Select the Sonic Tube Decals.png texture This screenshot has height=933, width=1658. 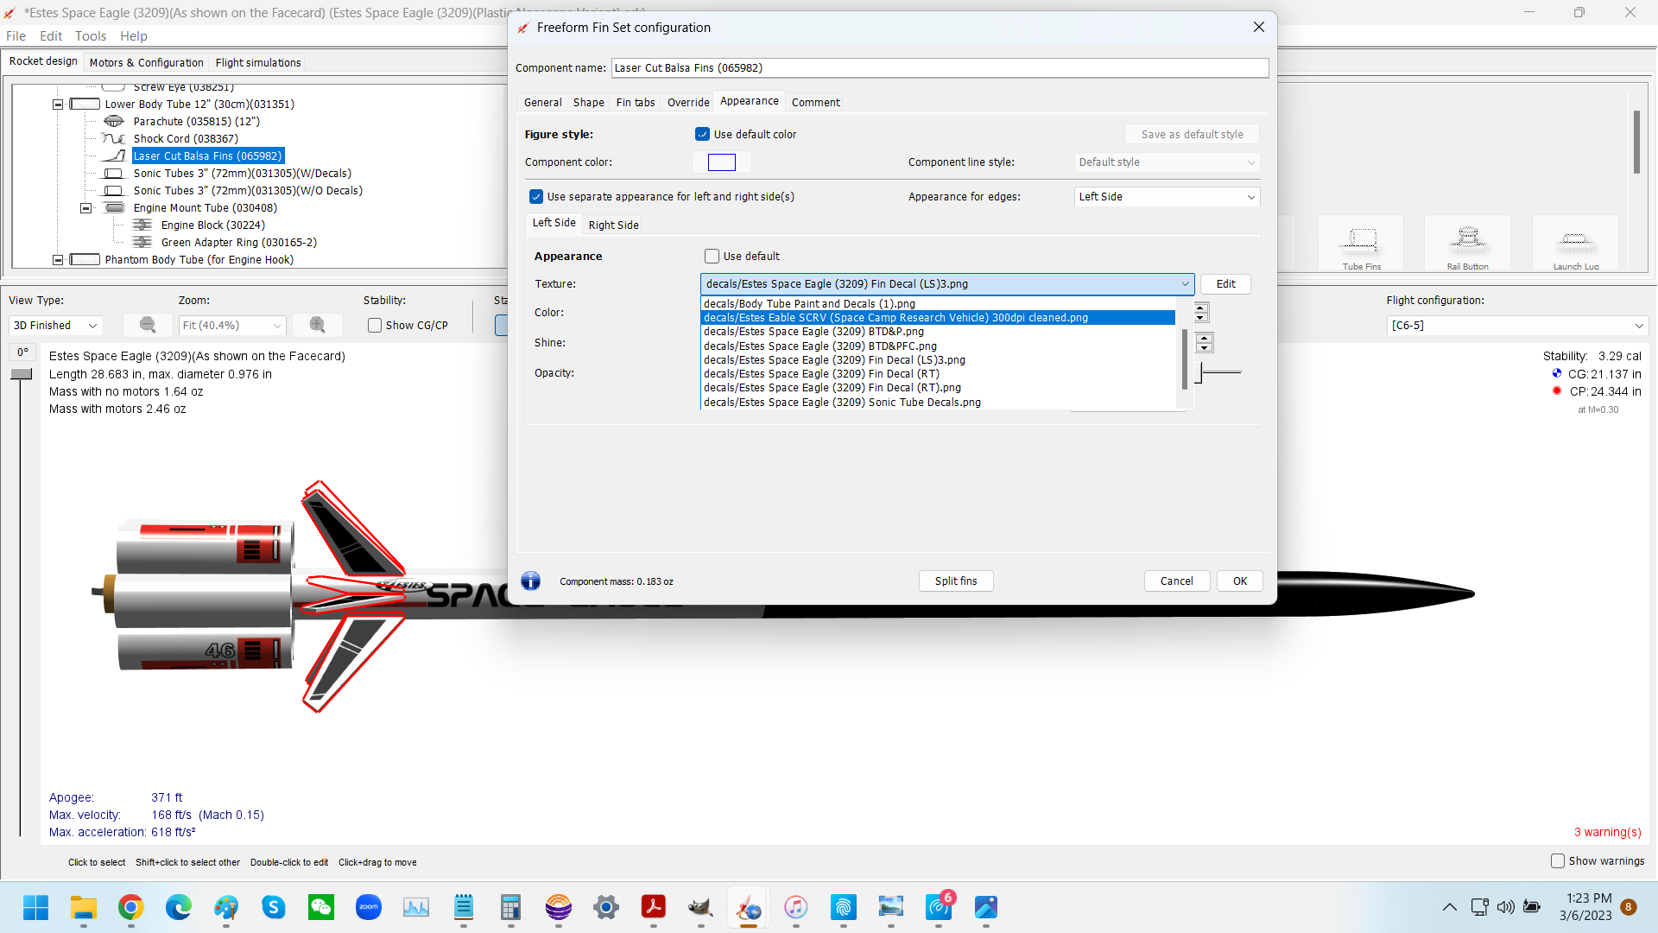pyautogui.click(x=842, y=402)
